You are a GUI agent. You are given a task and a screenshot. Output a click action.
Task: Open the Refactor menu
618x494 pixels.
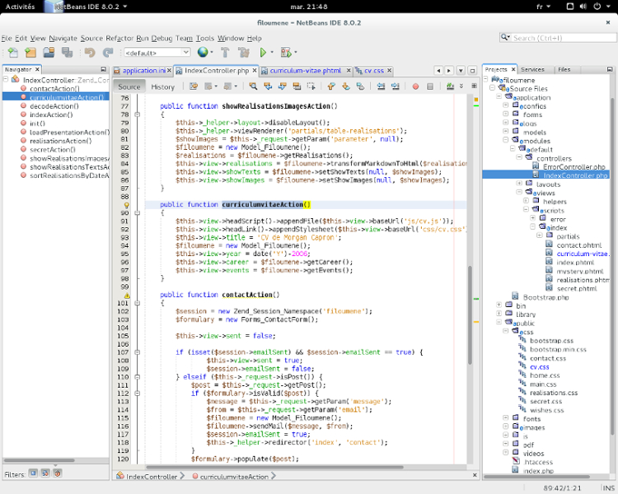click(x=119, y=38)
